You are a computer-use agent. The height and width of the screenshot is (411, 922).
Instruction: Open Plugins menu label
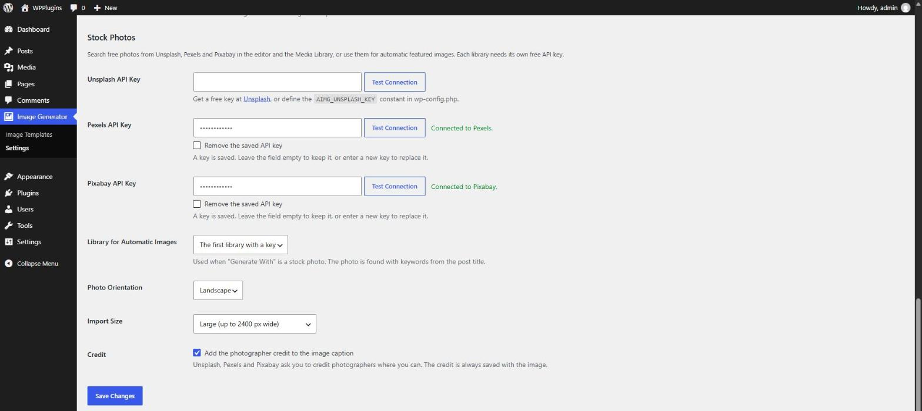coord(28,193)
